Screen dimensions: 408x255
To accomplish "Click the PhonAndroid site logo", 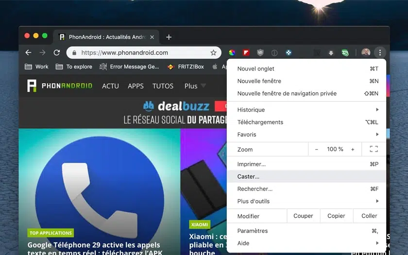I will (x=60, y=86).
